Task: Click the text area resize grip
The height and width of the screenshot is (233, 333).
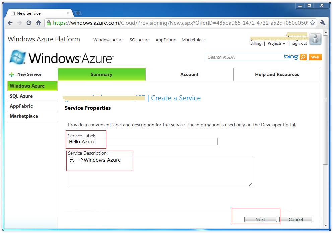Action: pos(251,185)
